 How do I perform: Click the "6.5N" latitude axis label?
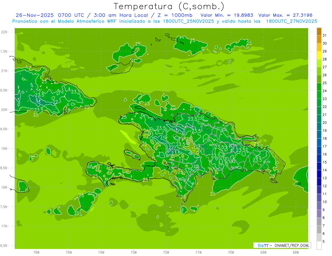[4, 246]
